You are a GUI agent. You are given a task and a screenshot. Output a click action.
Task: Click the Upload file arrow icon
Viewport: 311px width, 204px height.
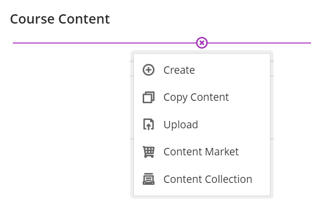tap(149, 125)
